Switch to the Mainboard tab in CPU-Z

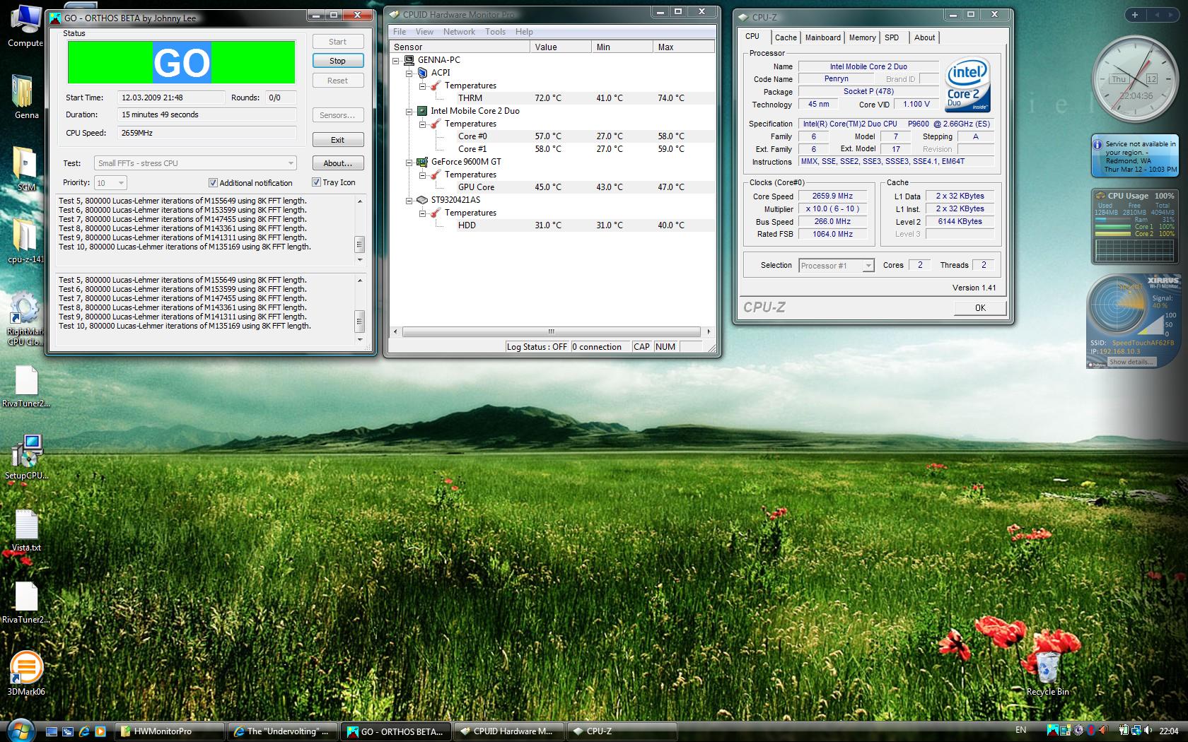tap(823, 37)
